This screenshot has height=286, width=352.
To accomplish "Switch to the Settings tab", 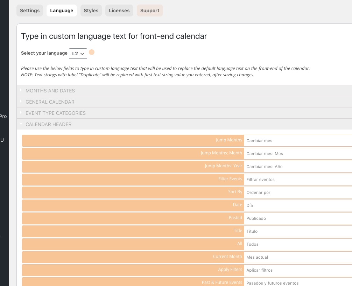I will (30, 11).
